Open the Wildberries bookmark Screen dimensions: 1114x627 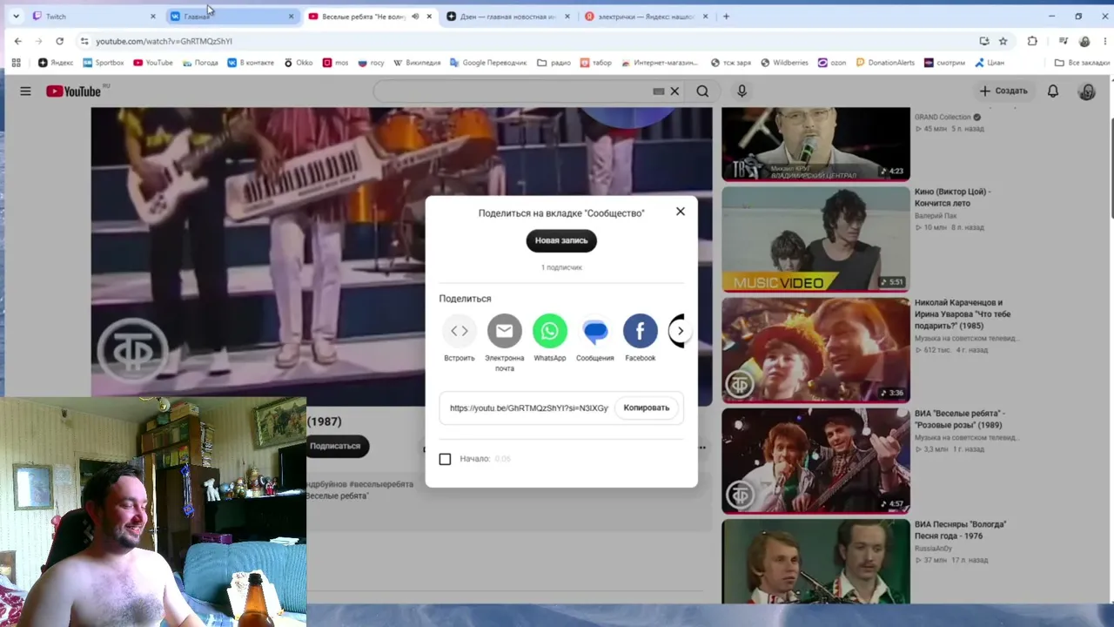[785, 63]
